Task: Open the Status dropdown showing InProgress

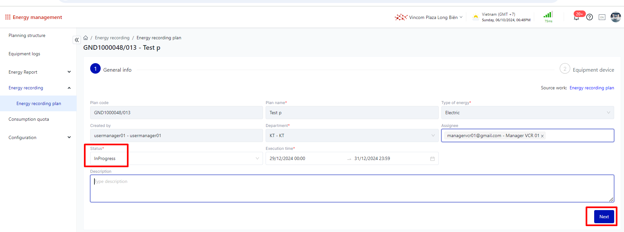Action: pyautogui.click(x=176, y=158)
